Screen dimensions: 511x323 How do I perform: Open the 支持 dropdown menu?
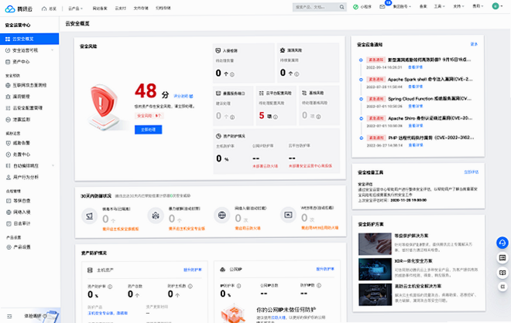point(458,6)
